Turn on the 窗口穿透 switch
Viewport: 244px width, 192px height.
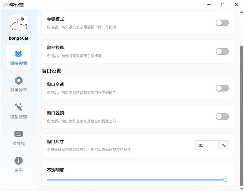click(x=222, y=88)
